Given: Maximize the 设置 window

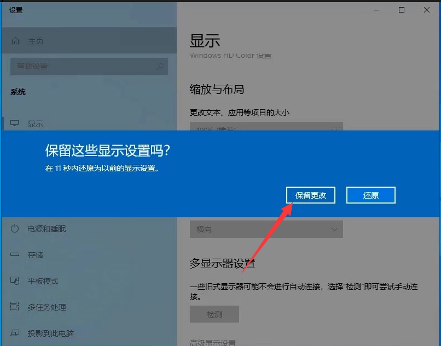Looking at the screenshot, I should pos(402,10).
